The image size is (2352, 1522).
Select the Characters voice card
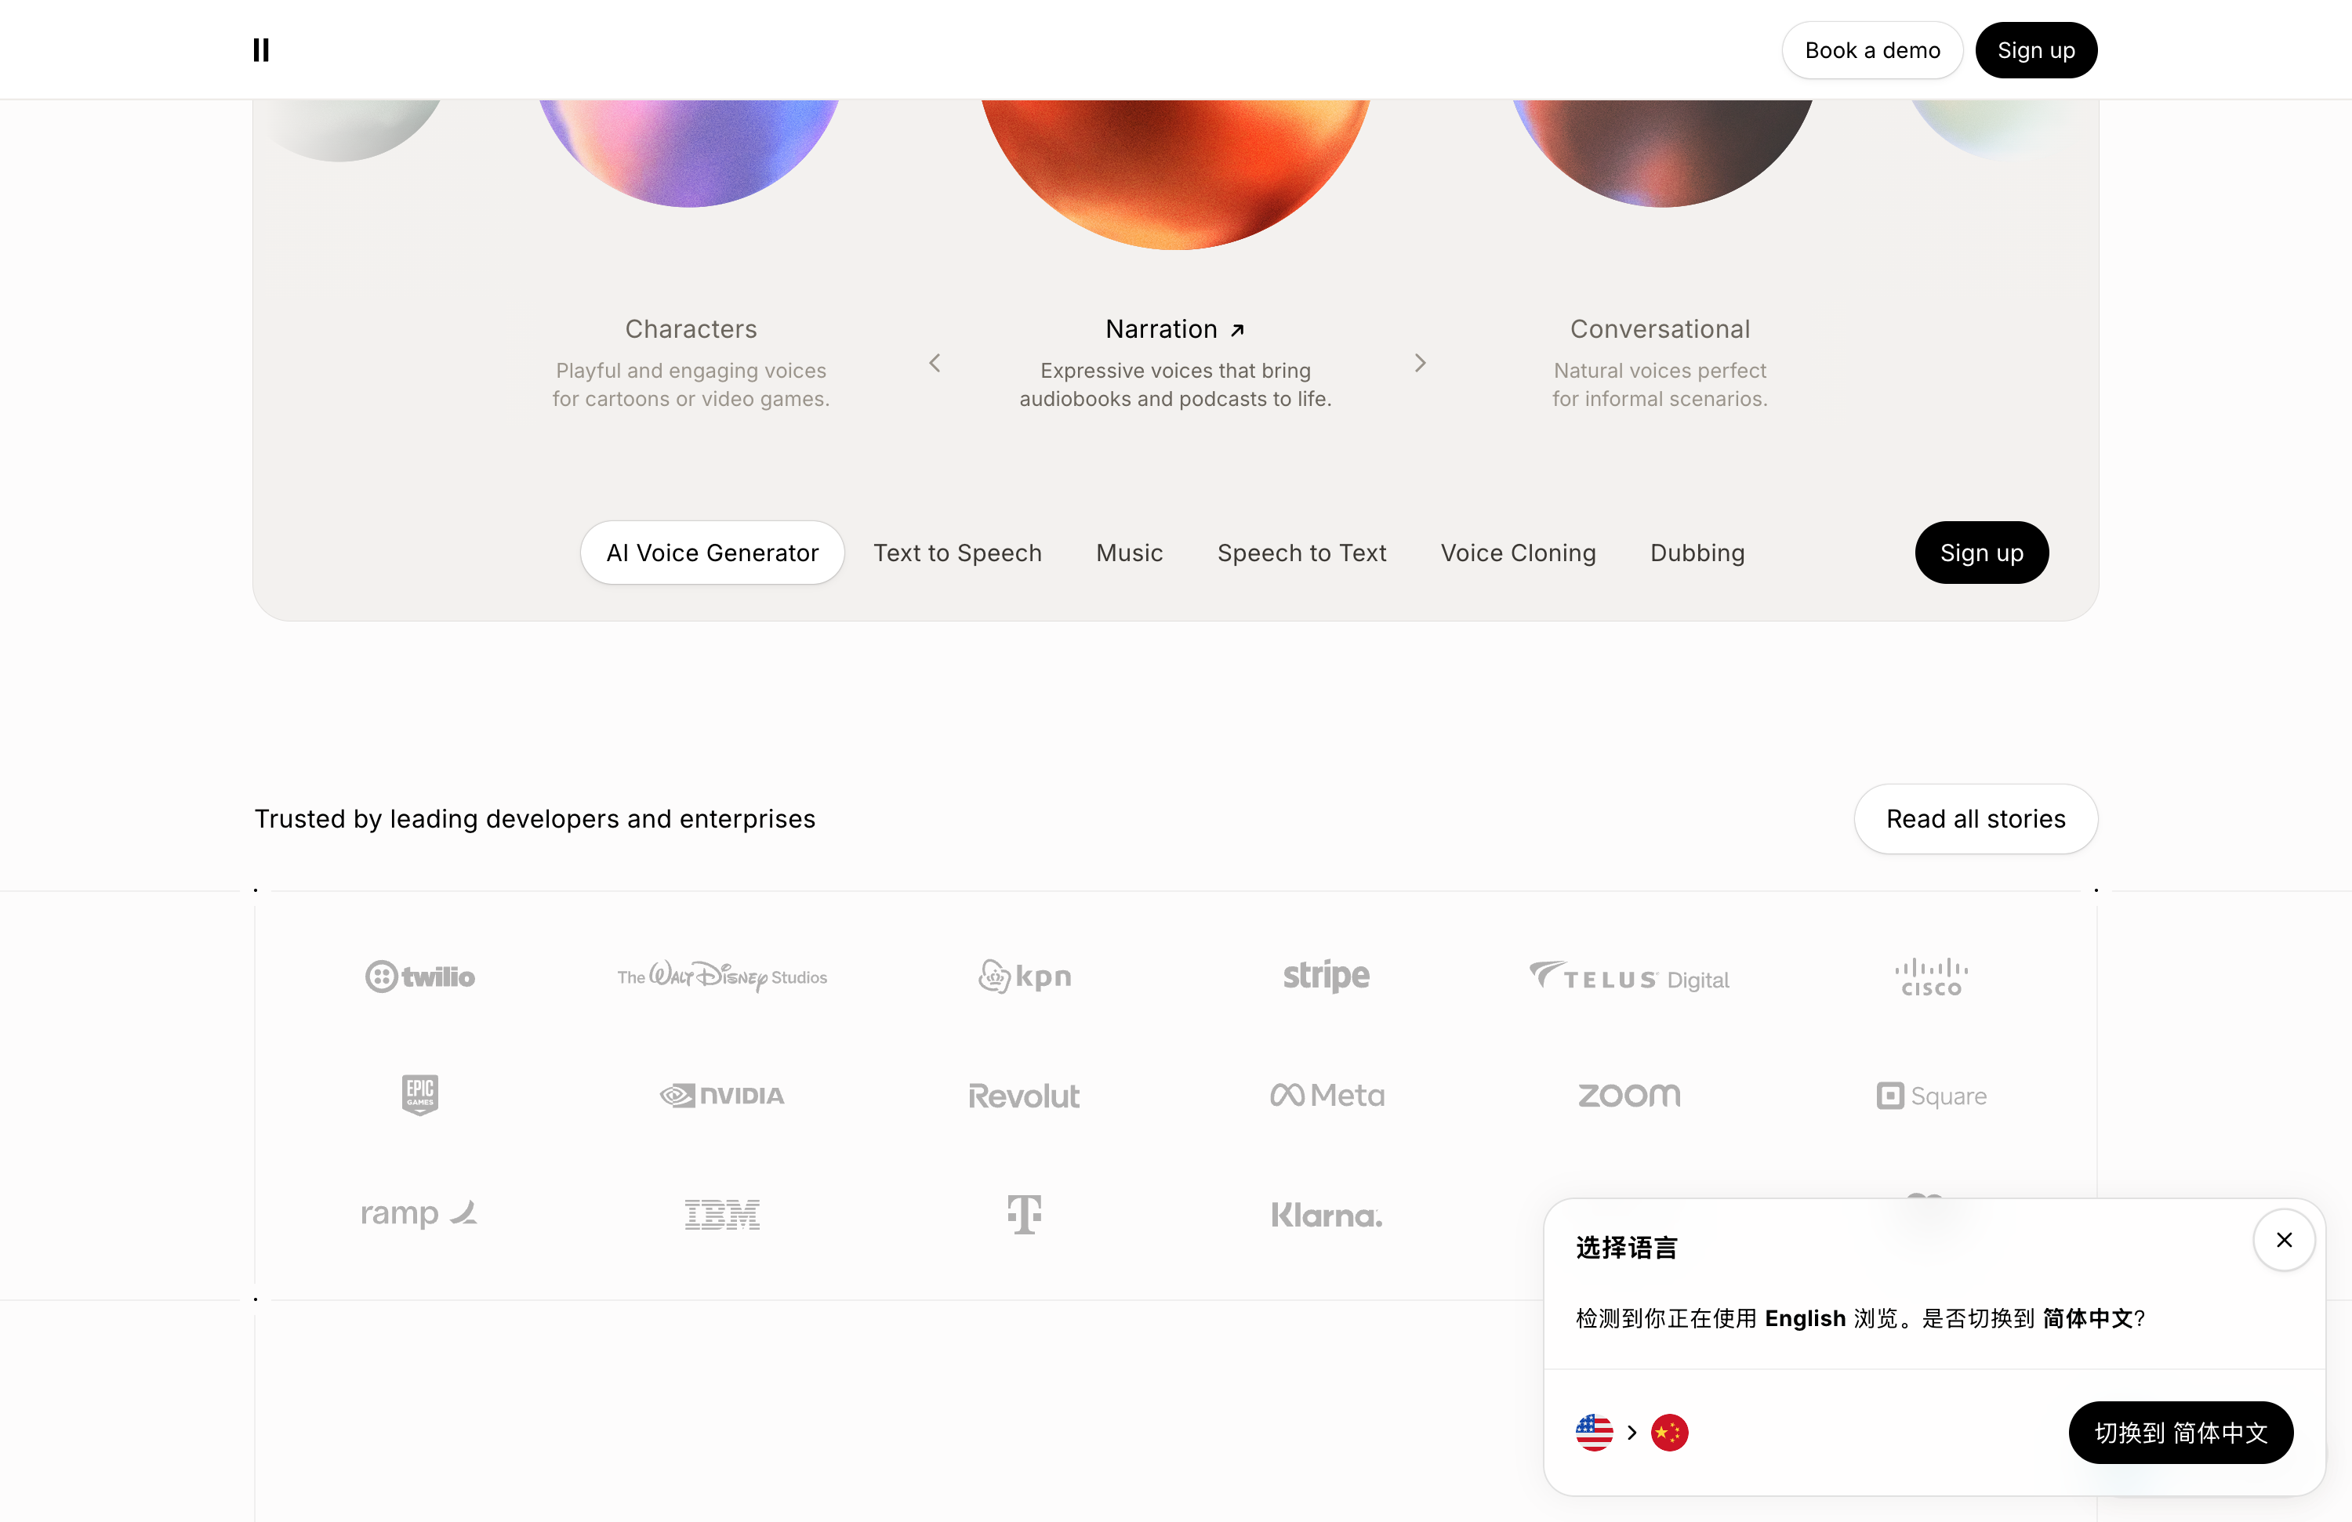click(691, 363)
